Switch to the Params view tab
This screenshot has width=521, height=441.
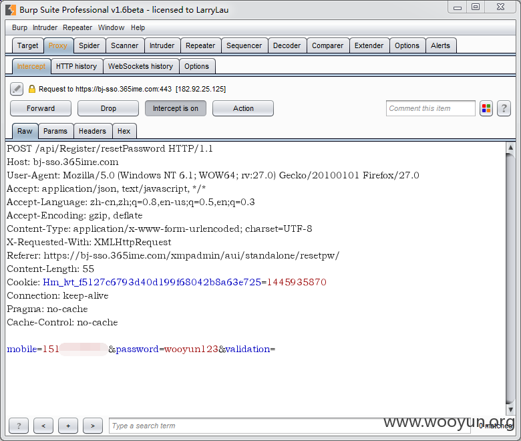click(55, 131)
